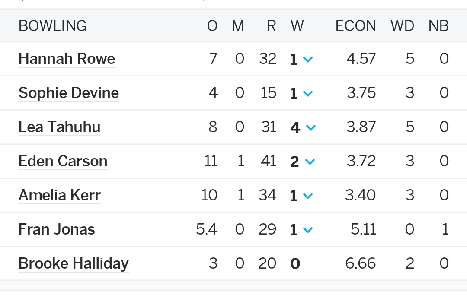Open Brooke Halliday's player profile
Image resolution: width=467 pixels, height=295 pixels.
pos(74,263)
